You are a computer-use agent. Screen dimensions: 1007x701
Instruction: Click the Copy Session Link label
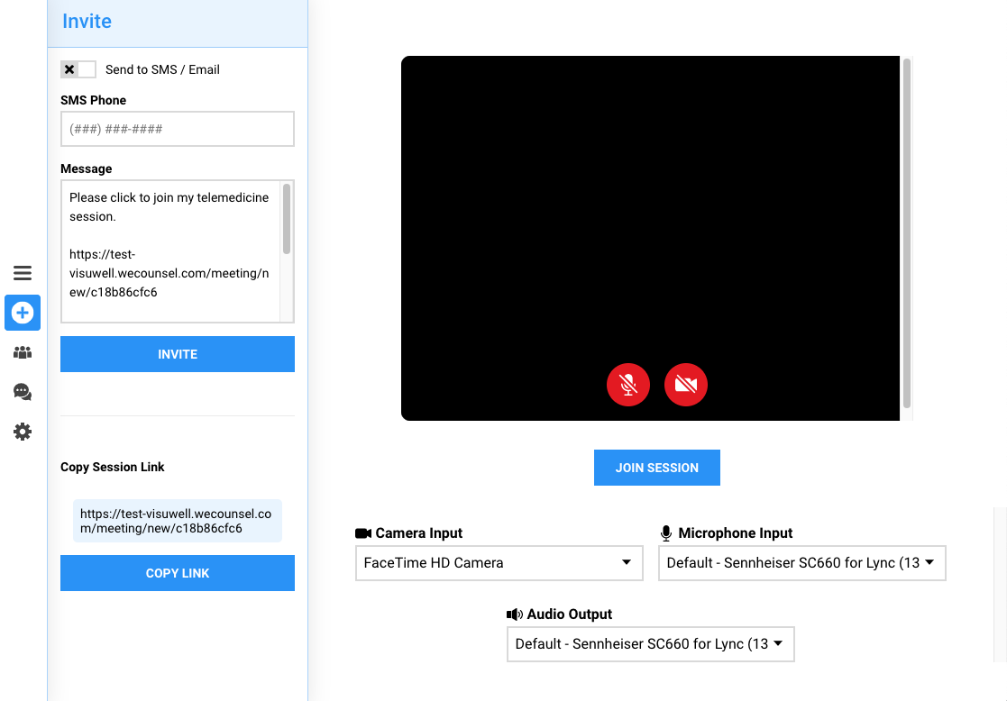pyautogui.click(x=113, y=468)
